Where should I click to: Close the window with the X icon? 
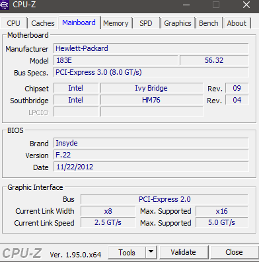[x=246, y=5]
